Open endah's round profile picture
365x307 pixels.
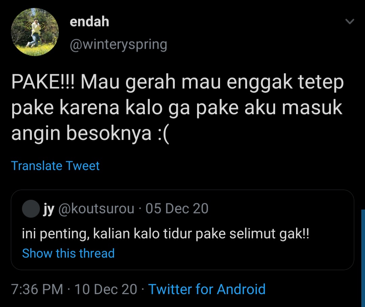(x=35, y=32)
